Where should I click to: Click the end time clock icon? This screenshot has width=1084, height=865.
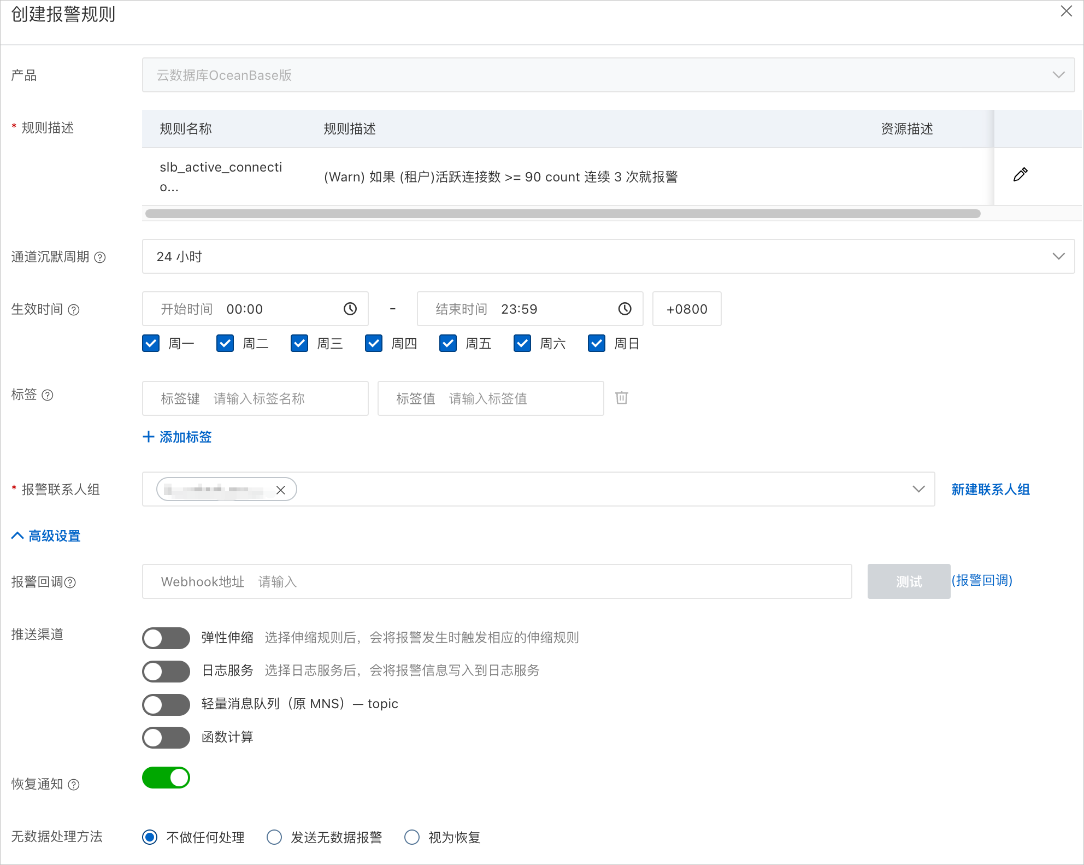[x=625, y=309]
